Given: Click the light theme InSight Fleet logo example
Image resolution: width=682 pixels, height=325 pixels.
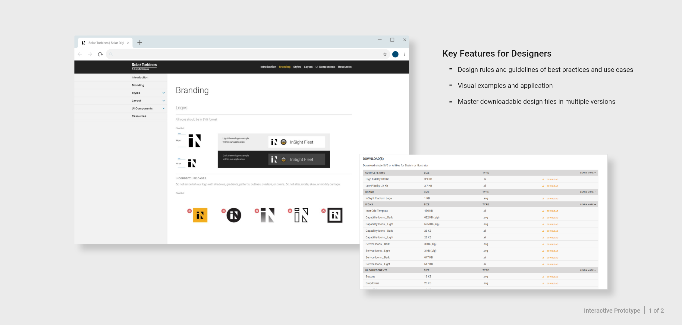Looking at the screenshot, I should [297, 142].
